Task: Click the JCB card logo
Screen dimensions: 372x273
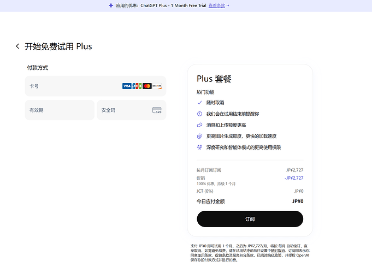Action: pos(137,86)
